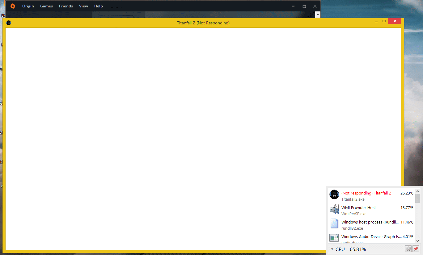
Task: Click the 13.77% CPU usage value
Action: (407, 208)
